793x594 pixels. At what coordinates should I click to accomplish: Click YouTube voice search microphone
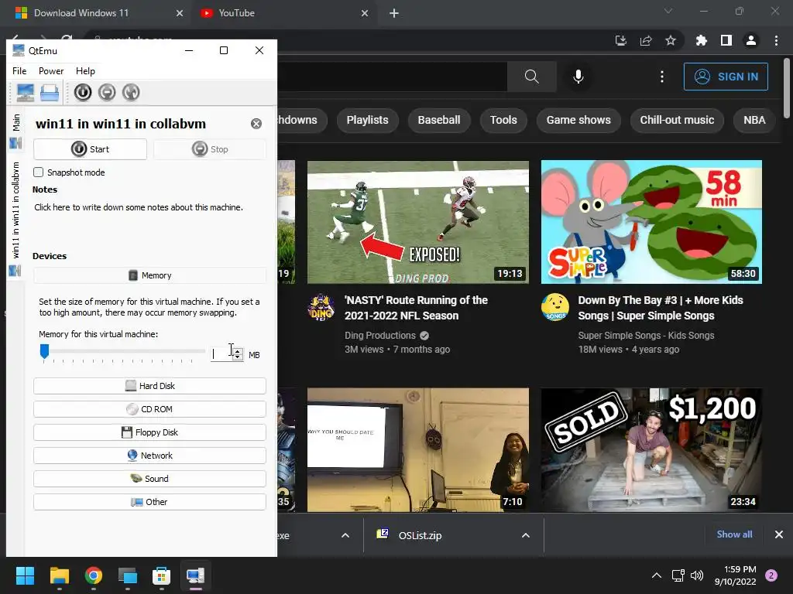pos(578,77)
